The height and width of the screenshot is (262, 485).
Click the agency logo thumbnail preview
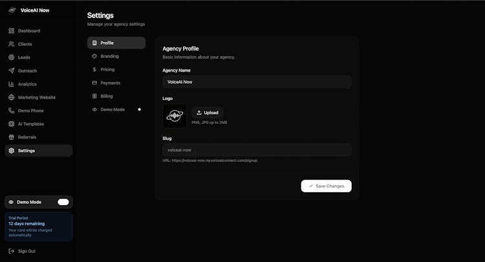click(175, 116)
